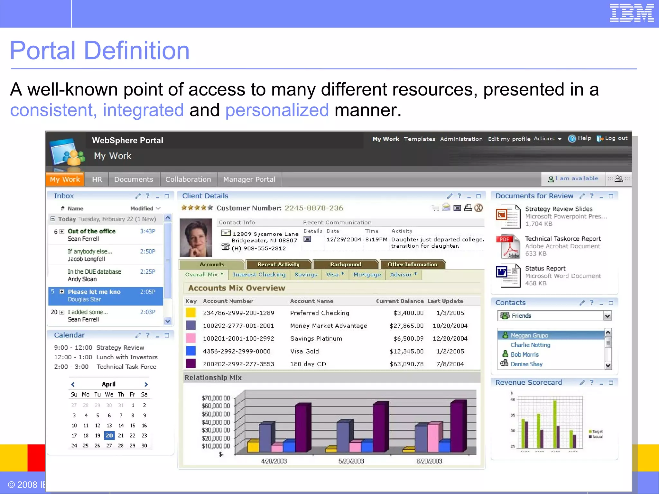Open the PowerPoint icon for Strategy Review Slides

pyautogui.click(x=508, y=216)
